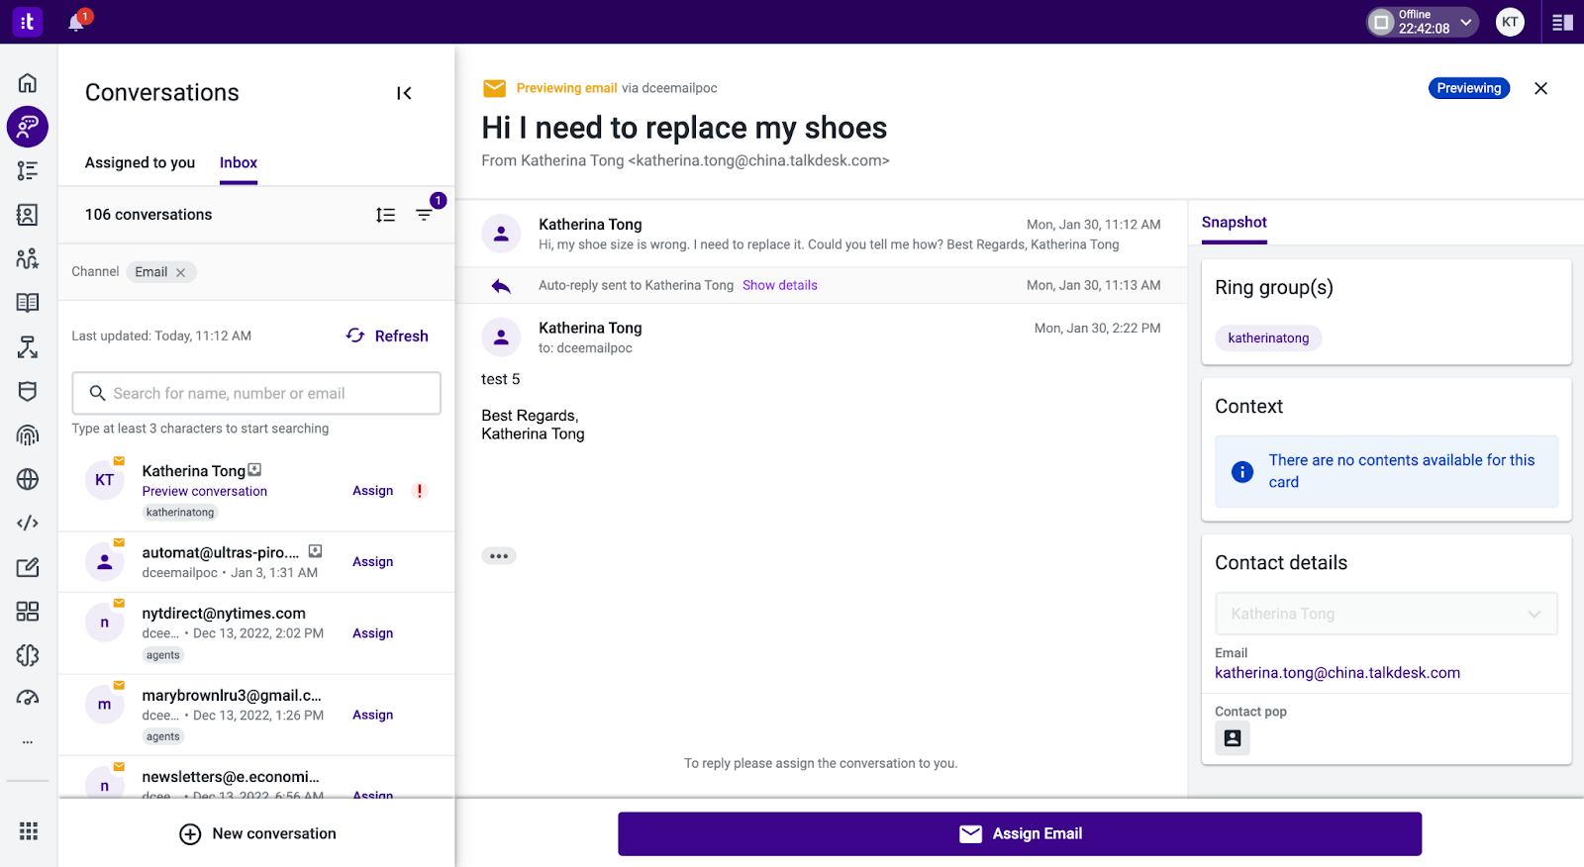Select the nytdirect@nytimes.com conversation name

pos(224,614)
